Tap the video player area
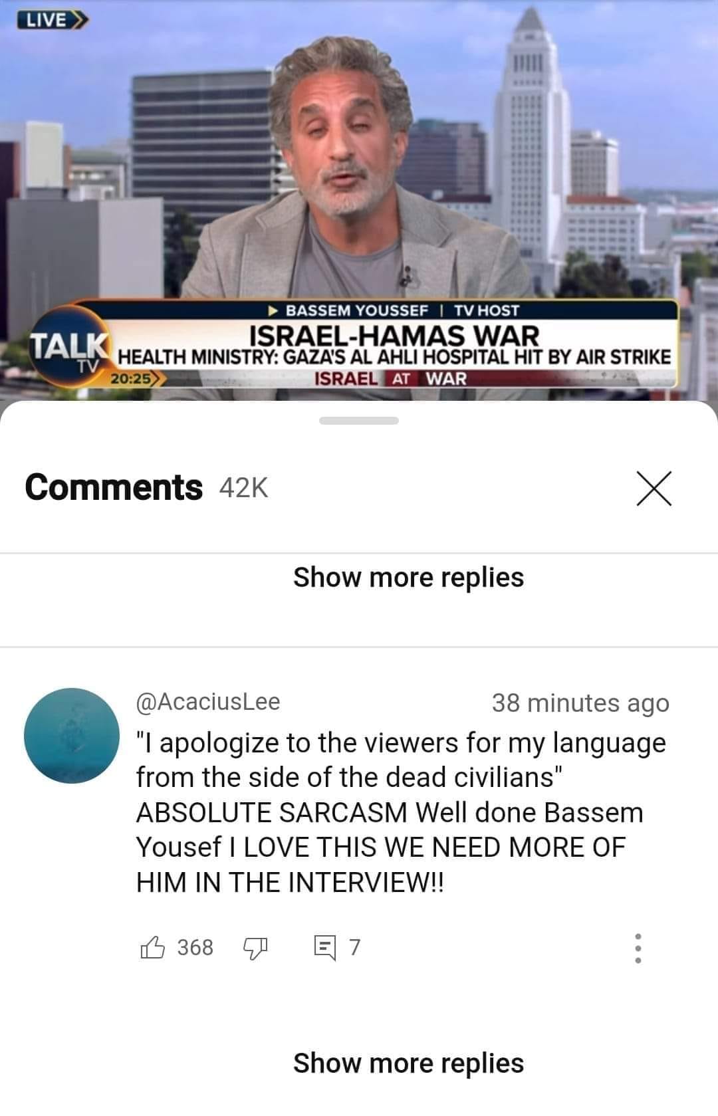This screenshot has height=1116, width=718. click(x=359, y=200)
